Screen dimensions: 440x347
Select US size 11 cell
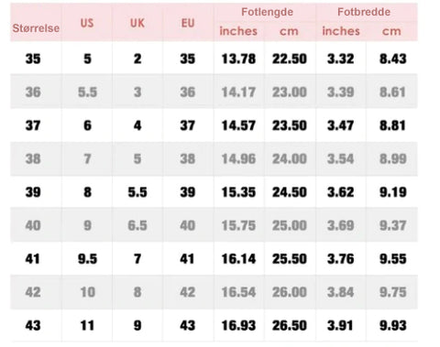pos(87,325)
